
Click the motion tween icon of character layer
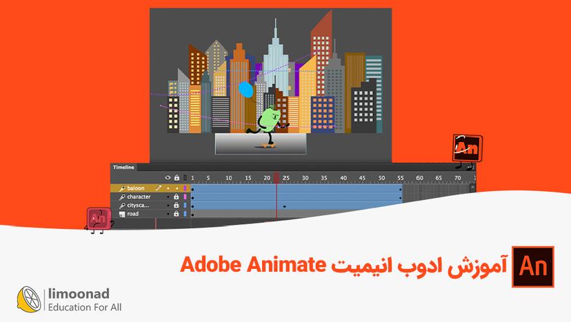(x=122, y=197)
